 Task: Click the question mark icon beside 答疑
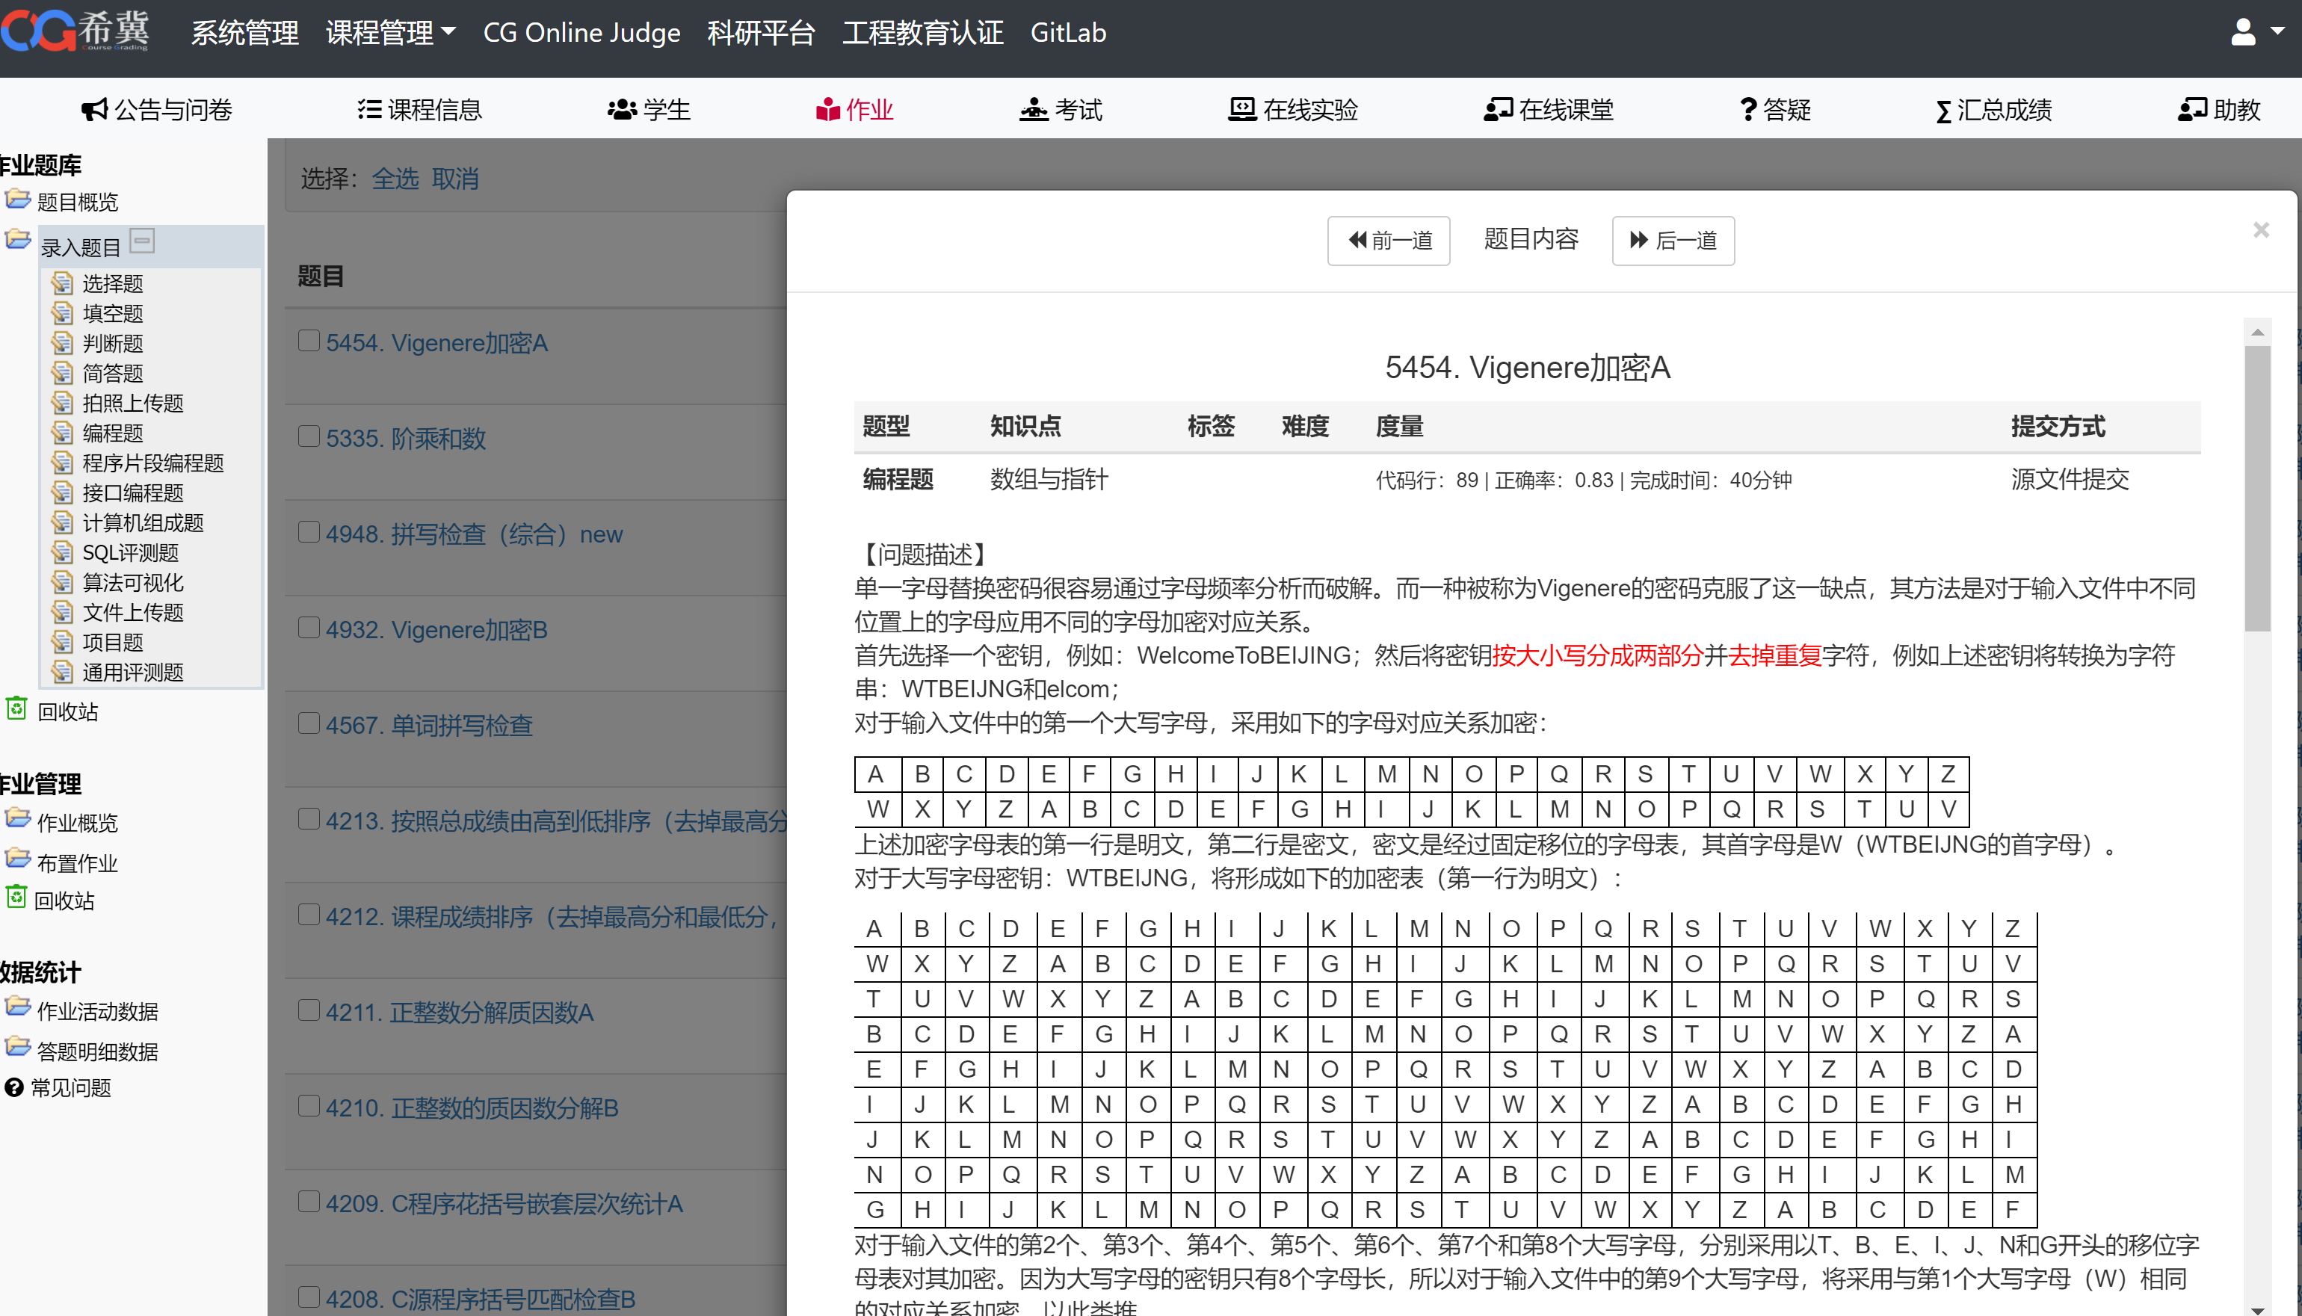(x=1748, y=109)
